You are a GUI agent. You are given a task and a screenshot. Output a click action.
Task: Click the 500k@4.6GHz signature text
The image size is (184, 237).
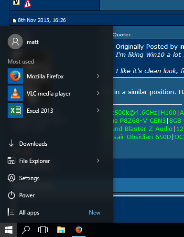click(135, 113)
